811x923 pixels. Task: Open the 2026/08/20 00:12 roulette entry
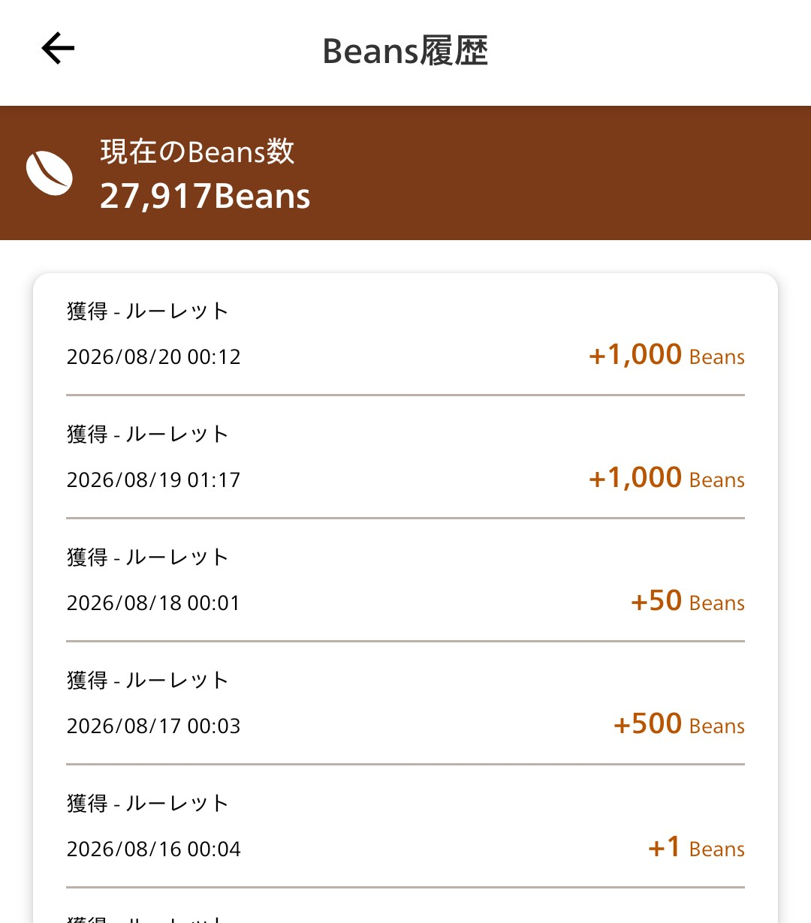tap(405, 334)
